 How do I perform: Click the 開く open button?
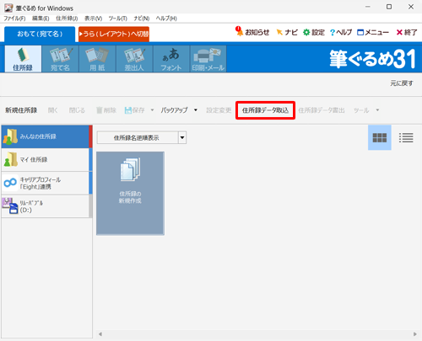[53, 110]
